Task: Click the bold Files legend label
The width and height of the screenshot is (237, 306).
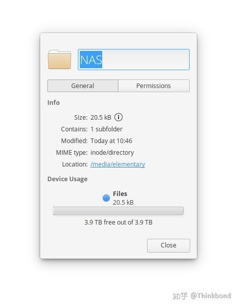Action: pos(120,194)
